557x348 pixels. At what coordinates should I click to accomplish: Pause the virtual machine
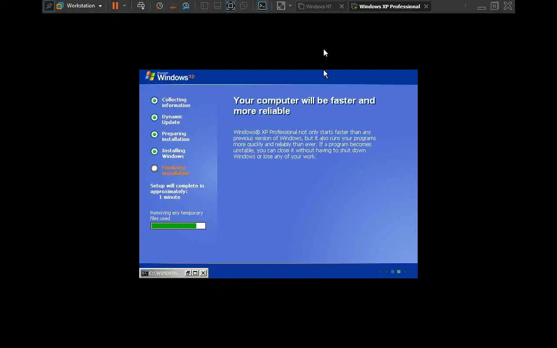click(115, 6)
